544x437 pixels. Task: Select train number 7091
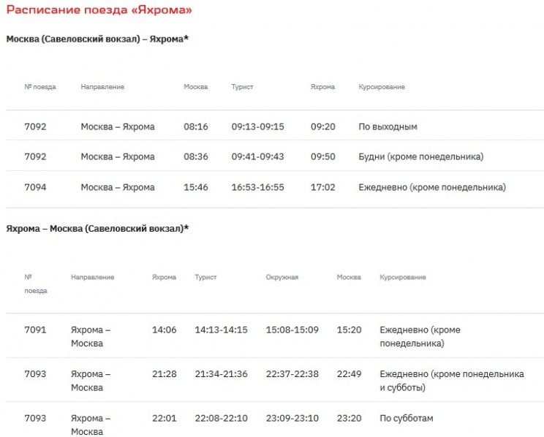[35, 330]
